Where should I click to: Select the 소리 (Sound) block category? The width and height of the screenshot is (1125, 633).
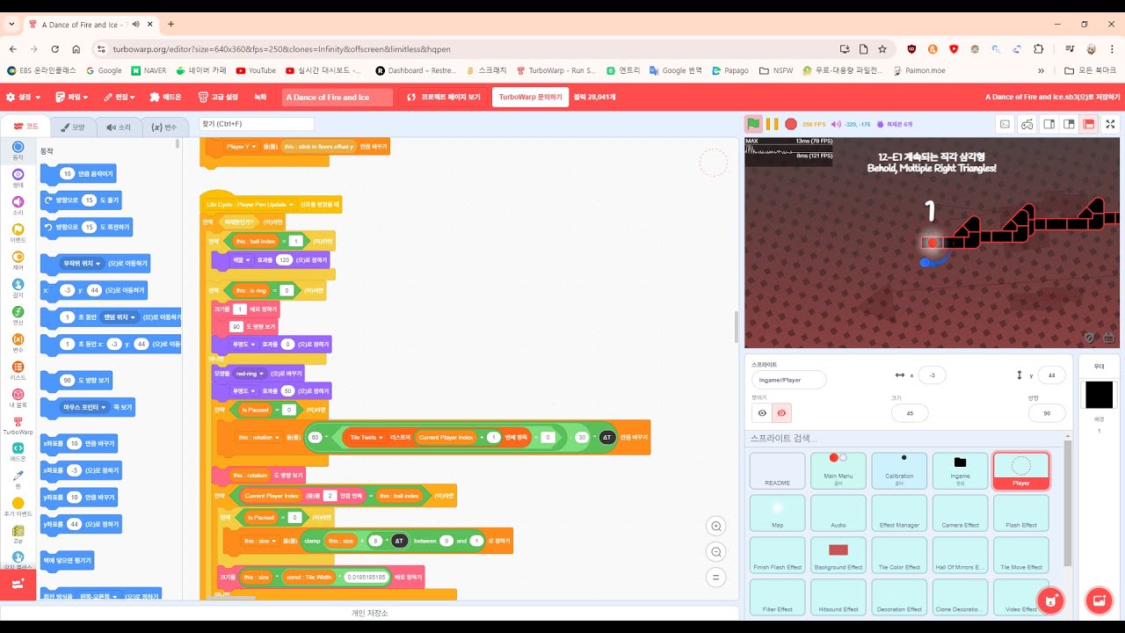(18, 206)
